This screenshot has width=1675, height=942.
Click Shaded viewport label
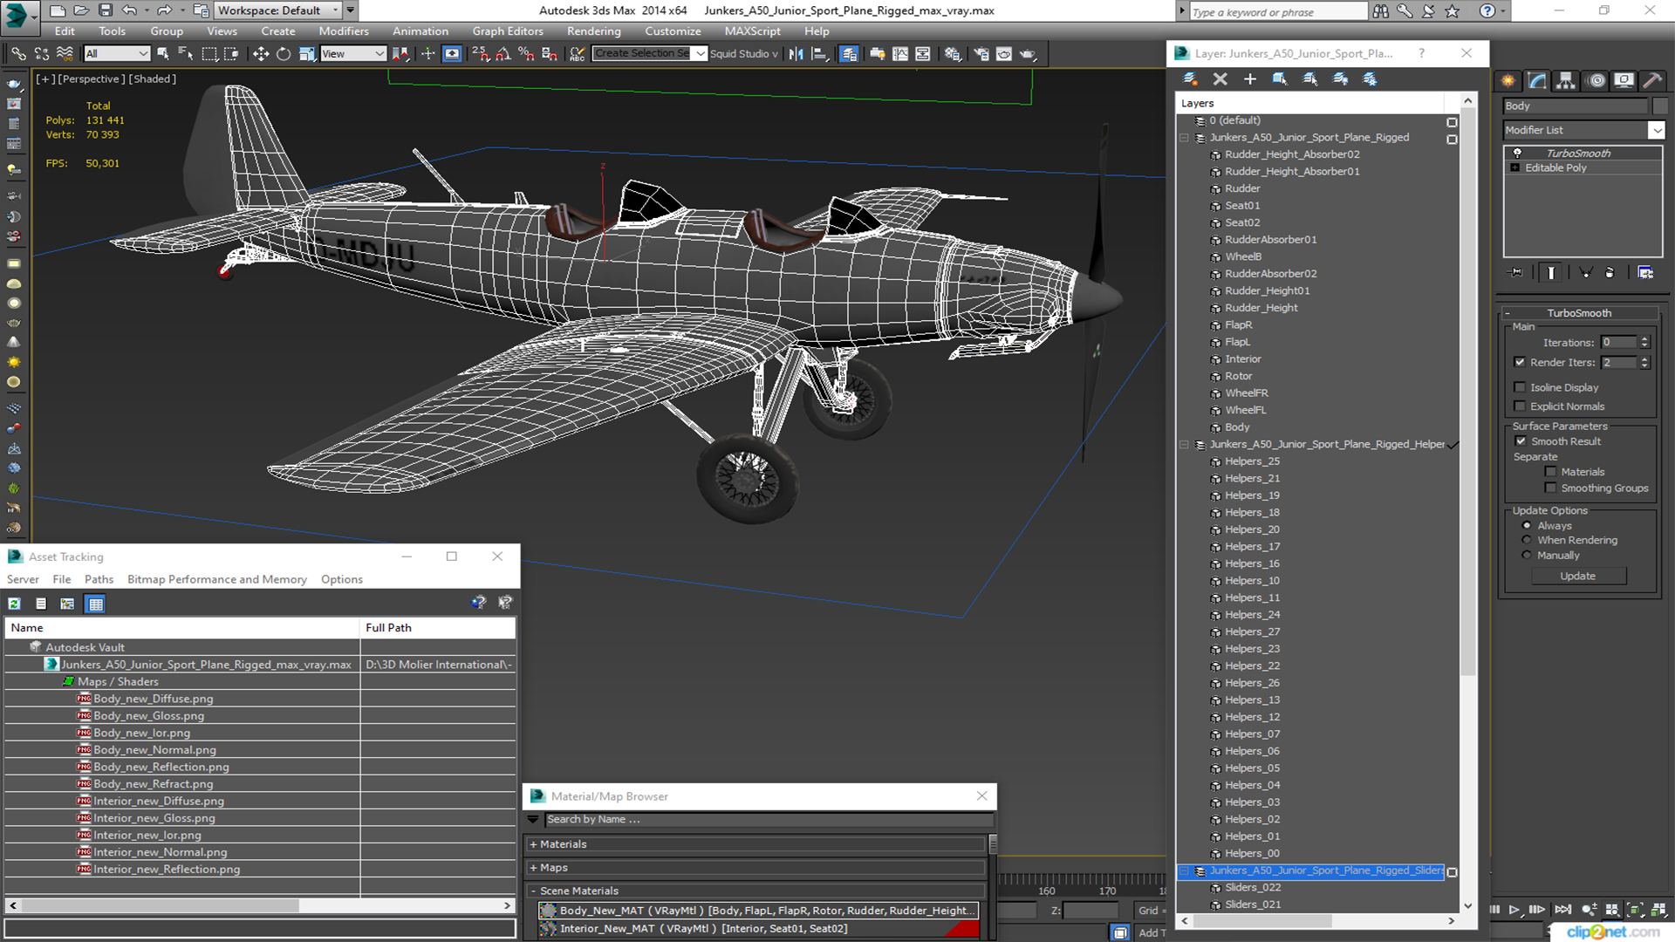(153, 78)
